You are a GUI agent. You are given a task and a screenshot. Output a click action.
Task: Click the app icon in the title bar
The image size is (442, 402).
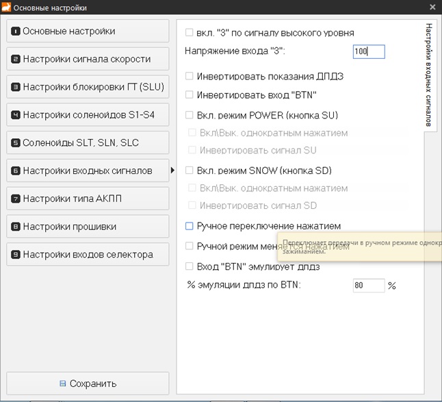[x=7, y=8]
